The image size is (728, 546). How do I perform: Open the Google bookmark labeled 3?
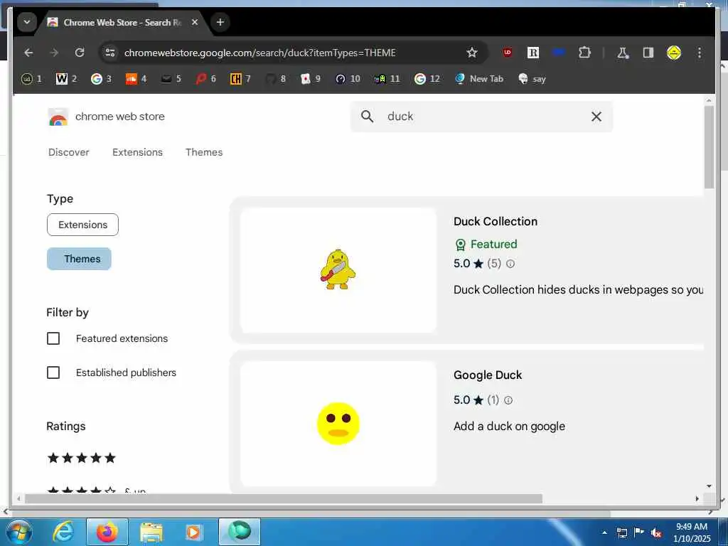101,78
